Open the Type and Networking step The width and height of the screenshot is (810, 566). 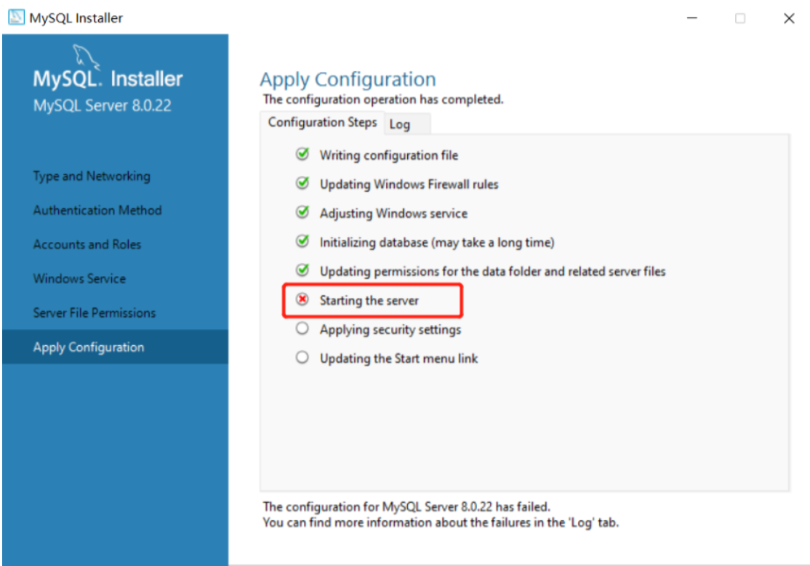point(91,176)
